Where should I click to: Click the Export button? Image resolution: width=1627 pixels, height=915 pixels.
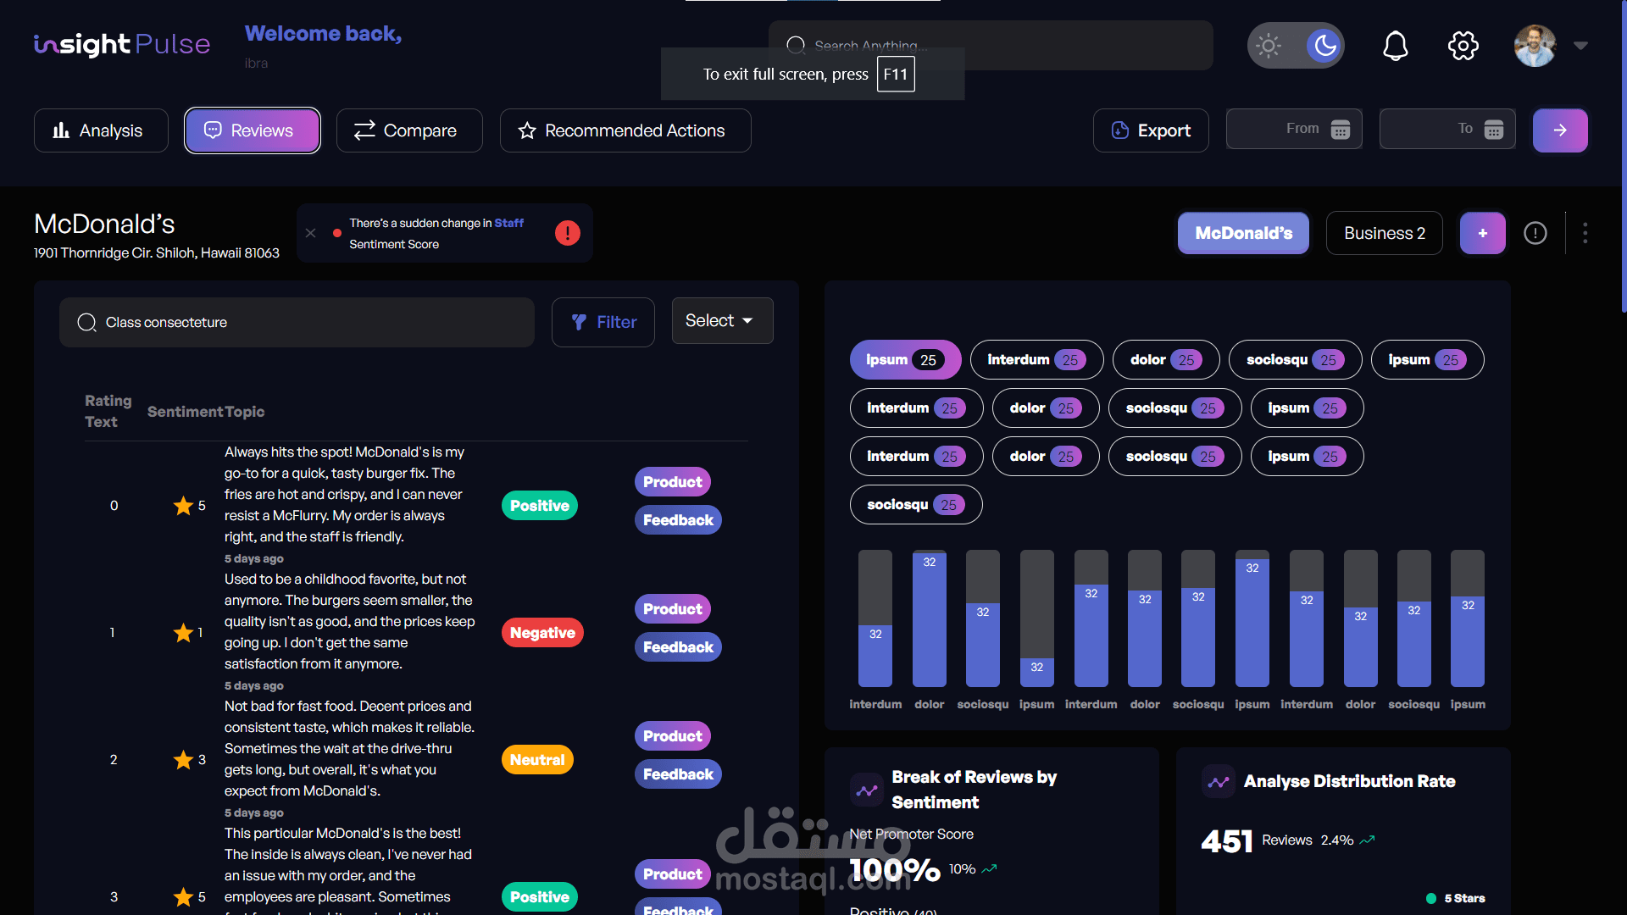tap(1151, 130)
